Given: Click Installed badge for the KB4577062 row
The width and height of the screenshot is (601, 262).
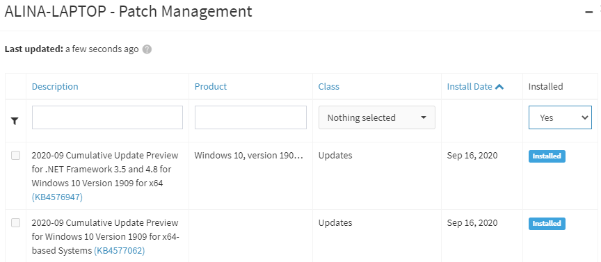Looking at the screenshot, I should (547, 224).
